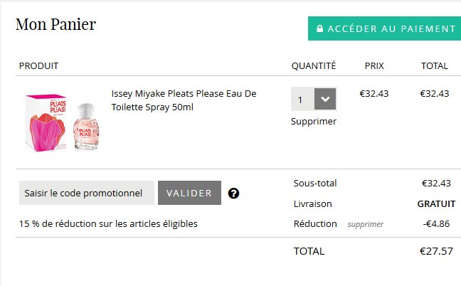Viewport: 461px width, 286px height.
Task: Click the 15 % de réduction notice text
Action: [x=108, y=223]
